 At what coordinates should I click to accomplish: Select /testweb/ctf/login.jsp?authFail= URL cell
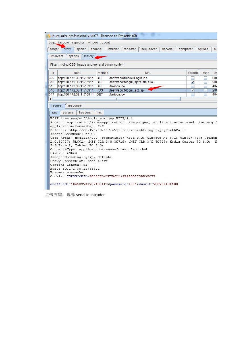[148, 82]
